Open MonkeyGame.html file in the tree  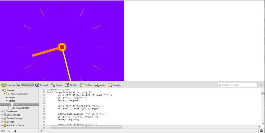(x=20, y=108)
